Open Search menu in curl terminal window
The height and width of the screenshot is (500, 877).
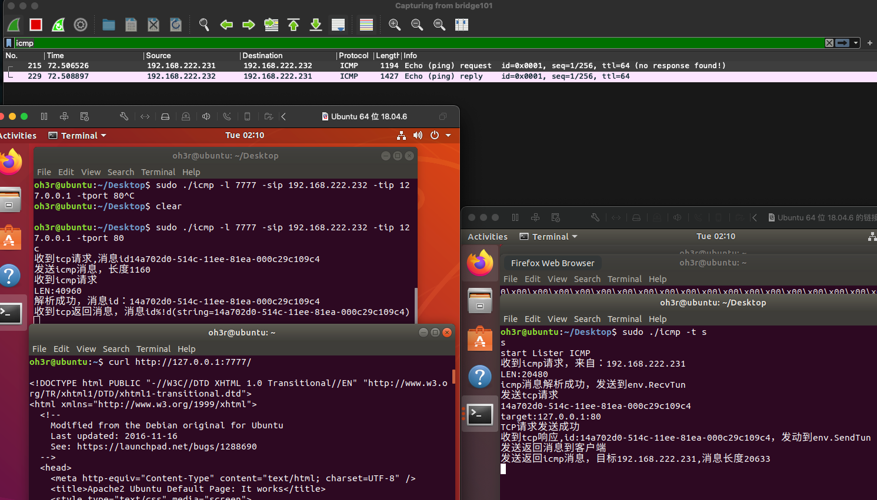[x=116, y=349]
